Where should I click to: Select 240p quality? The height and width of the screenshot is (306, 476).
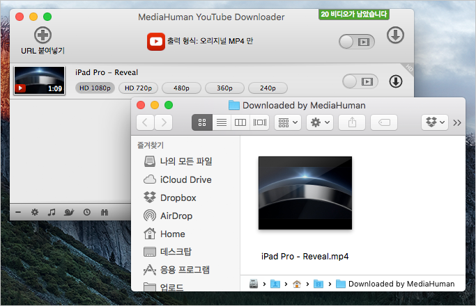click(268, 88)
